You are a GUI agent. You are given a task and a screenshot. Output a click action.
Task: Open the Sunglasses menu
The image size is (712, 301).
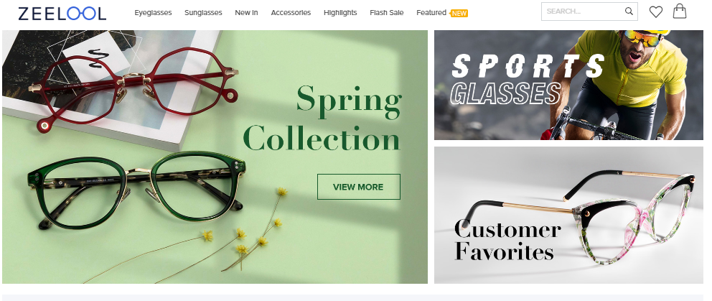203,13
